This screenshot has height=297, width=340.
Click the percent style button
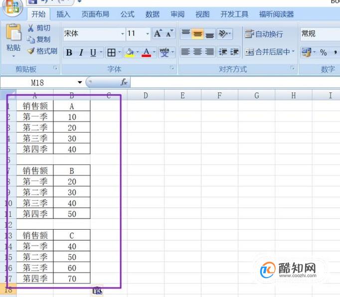(x=324, y=52)
